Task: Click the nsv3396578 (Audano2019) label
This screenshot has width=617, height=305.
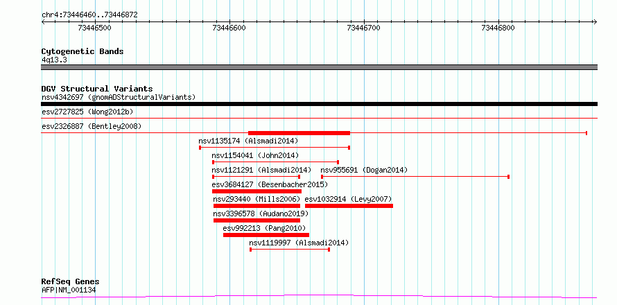Action: click(x=261, y=214)
